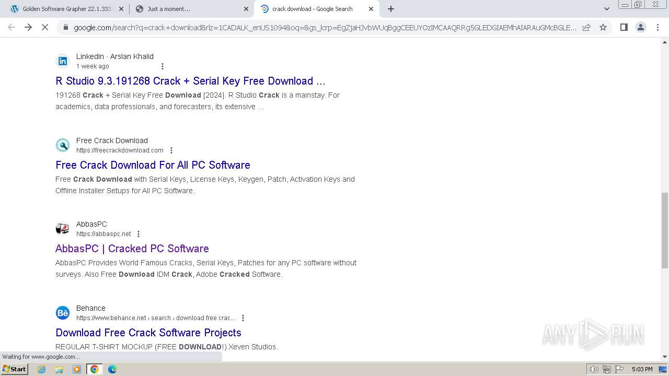View site information icon in address bar

tap(65, 27)
